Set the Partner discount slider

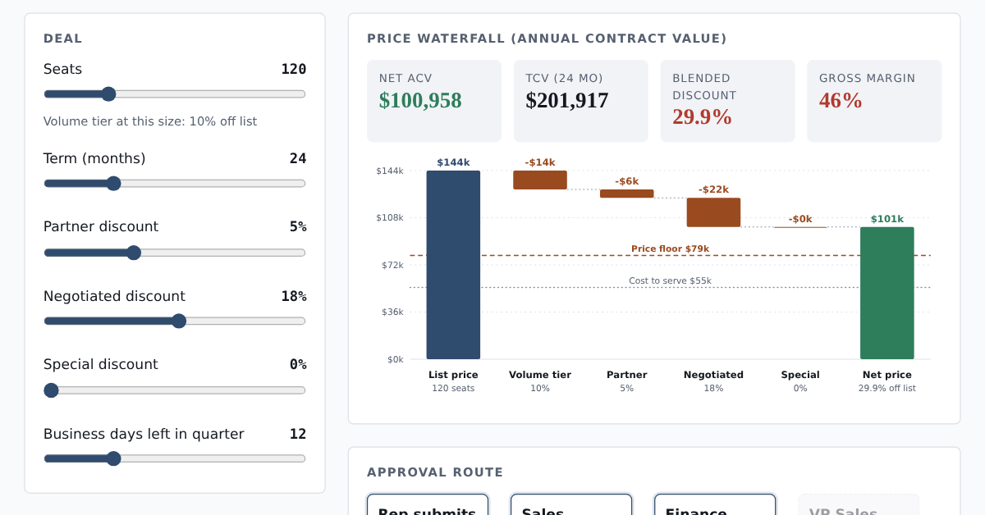click(175, 253)
